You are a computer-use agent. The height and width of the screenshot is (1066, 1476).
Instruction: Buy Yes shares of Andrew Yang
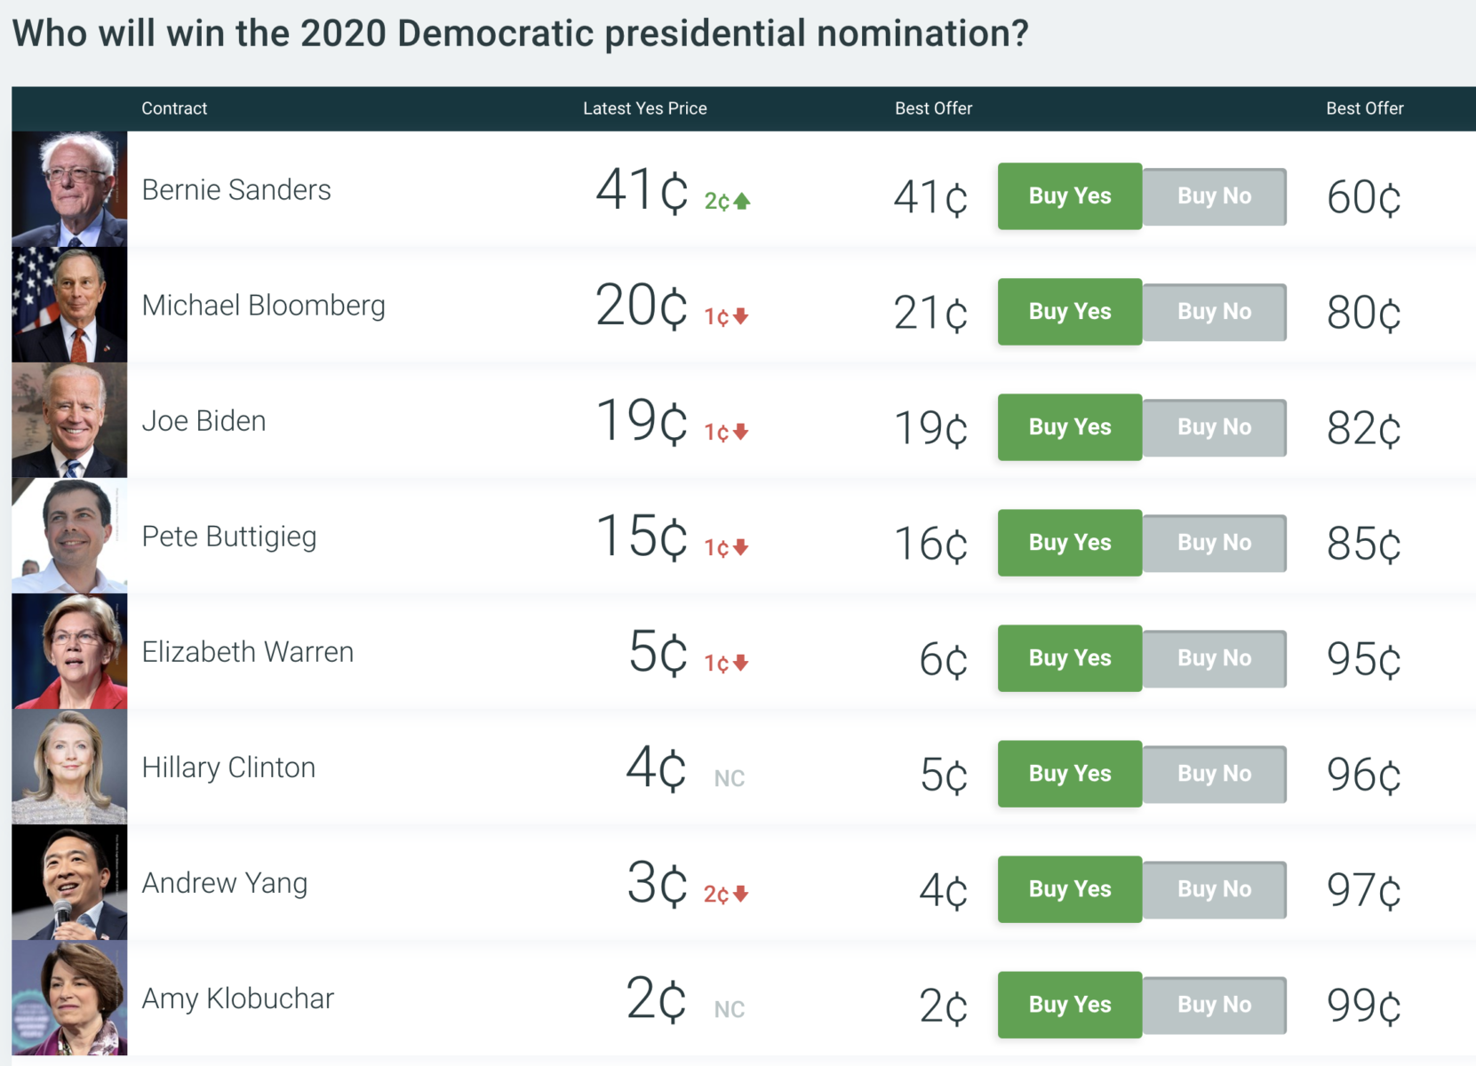point(1069,889)
